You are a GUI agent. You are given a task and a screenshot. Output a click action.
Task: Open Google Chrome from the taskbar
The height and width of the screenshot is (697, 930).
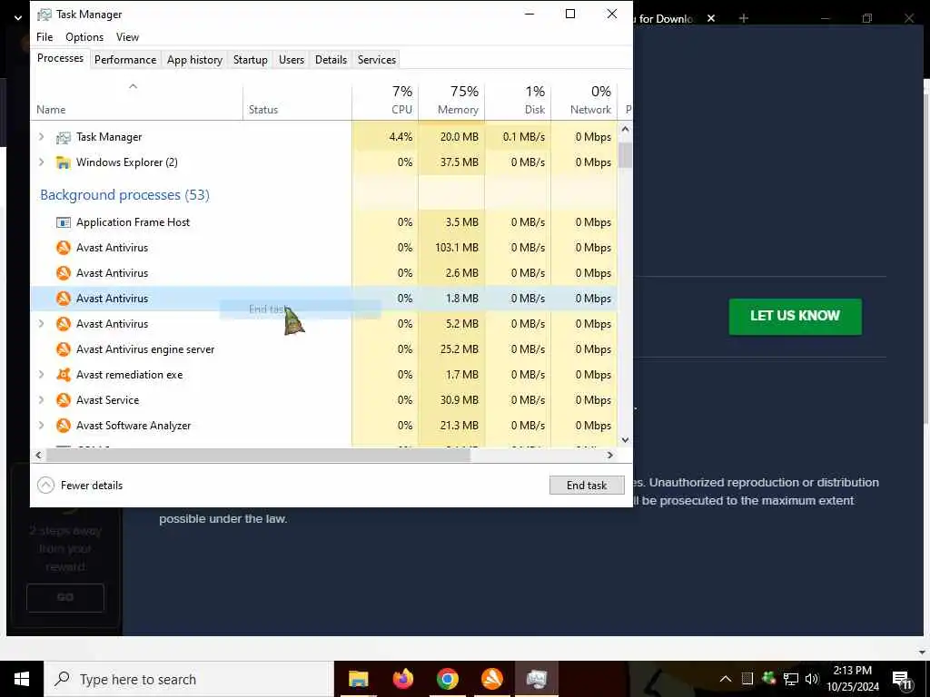coord(447,679)
